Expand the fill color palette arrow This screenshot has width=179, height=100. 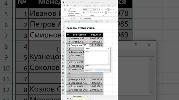point(98,12)
